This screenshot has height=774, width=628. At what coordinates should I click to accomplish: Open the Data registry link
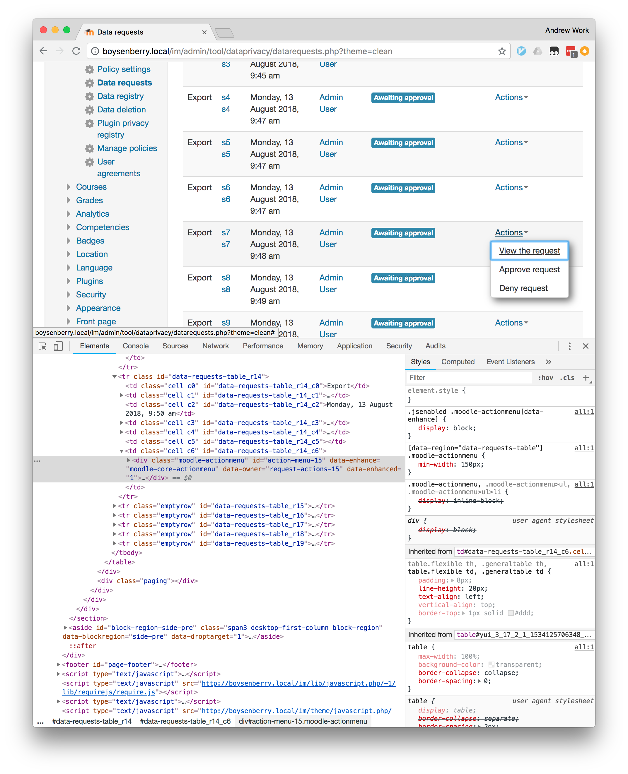coord(120,96)
